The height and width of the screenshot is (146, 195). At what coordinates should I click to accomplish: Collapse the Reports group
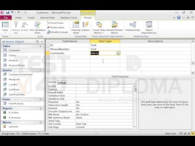point(40,108)
